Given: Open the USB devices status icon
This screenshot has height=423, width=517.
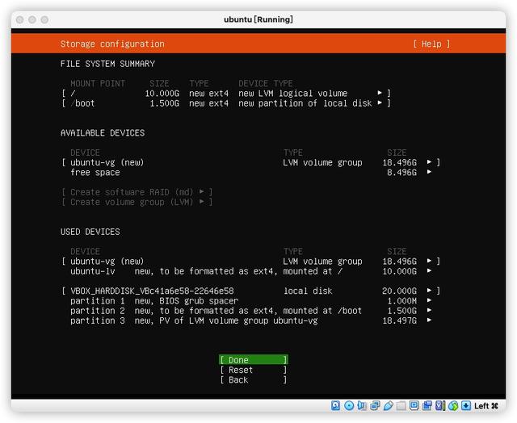Looking at the screenshot, I should coord(388,405).
